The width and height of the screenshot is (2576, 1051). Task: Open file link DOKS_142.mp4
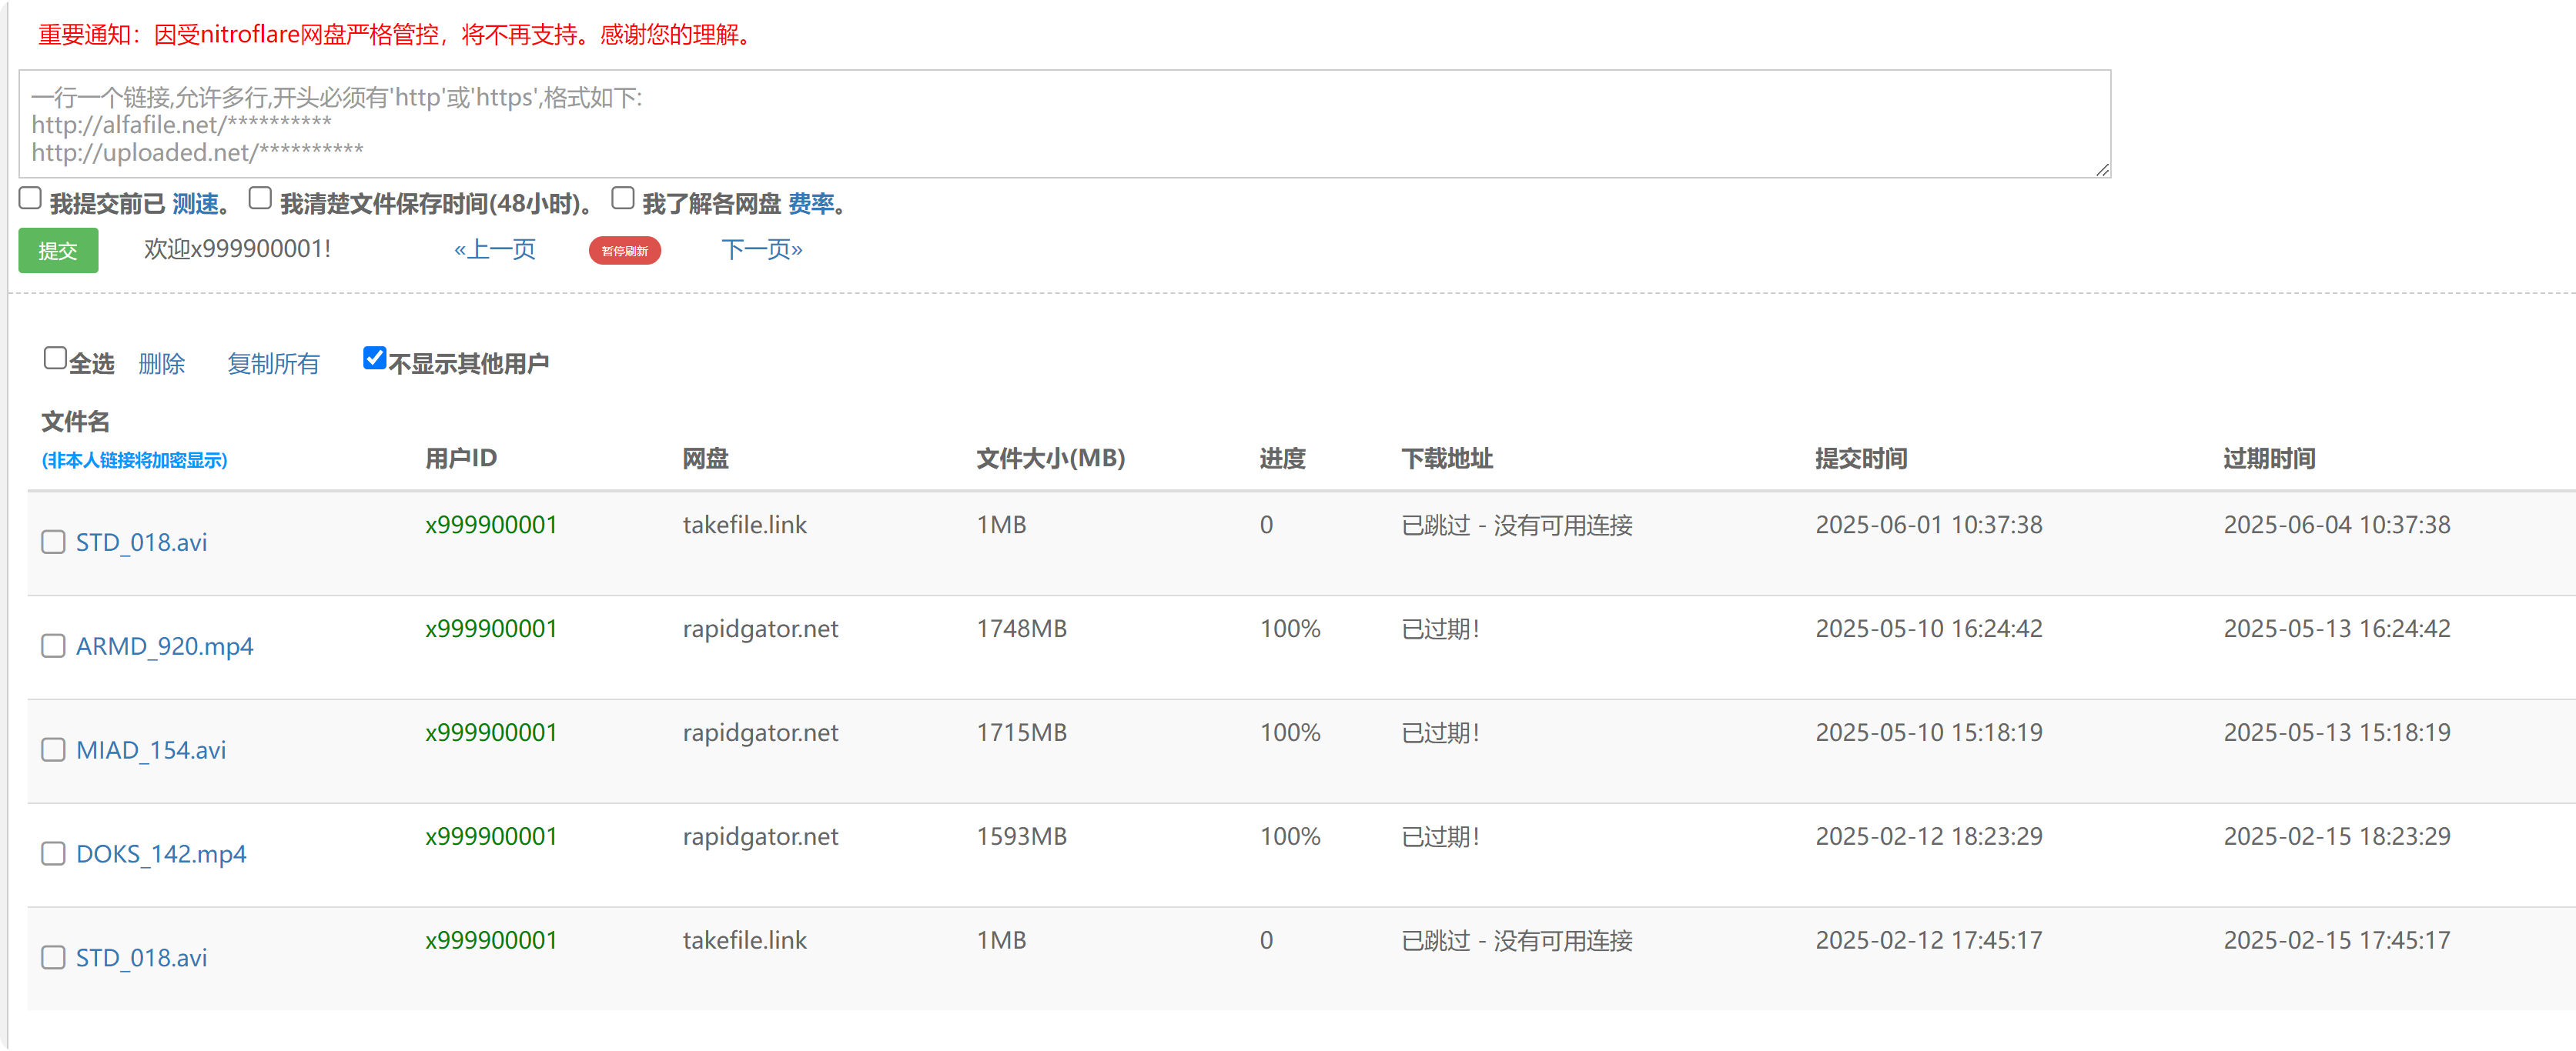click(x=161, y=854)
